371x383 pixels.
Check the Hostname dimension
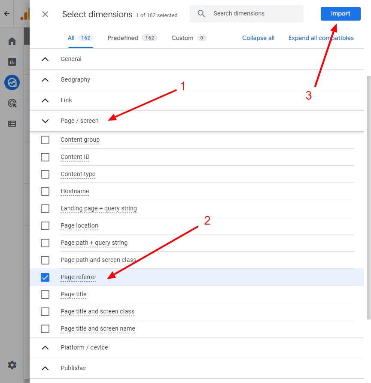45,191
